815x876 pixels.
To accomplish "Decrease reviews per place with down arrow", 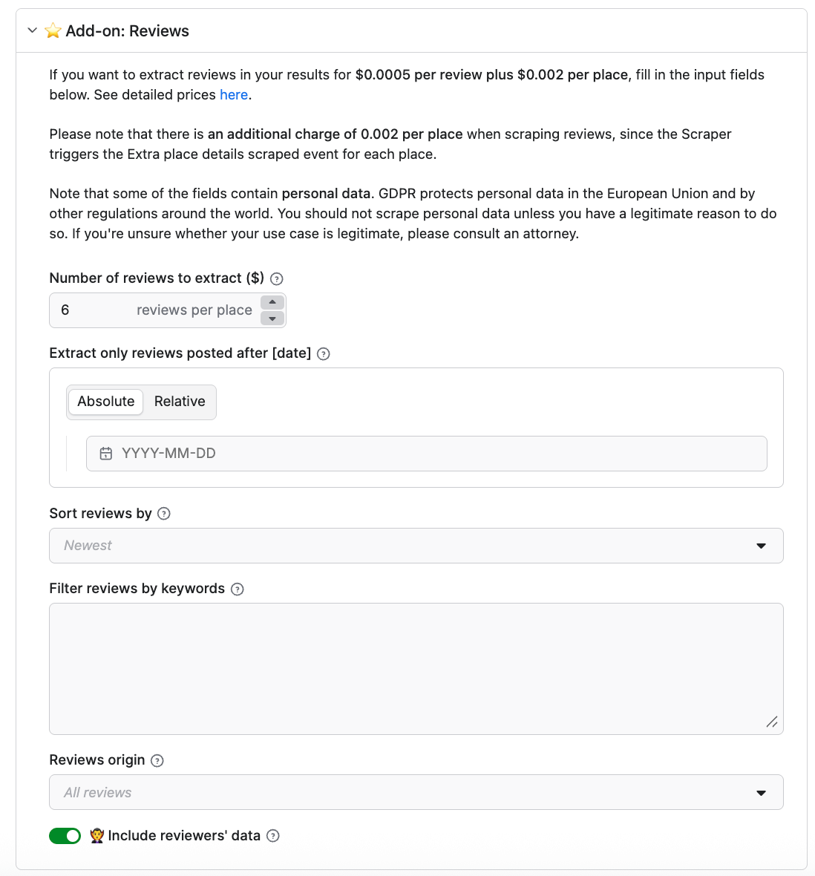I will pyautogui.click(x=272, y=318).
